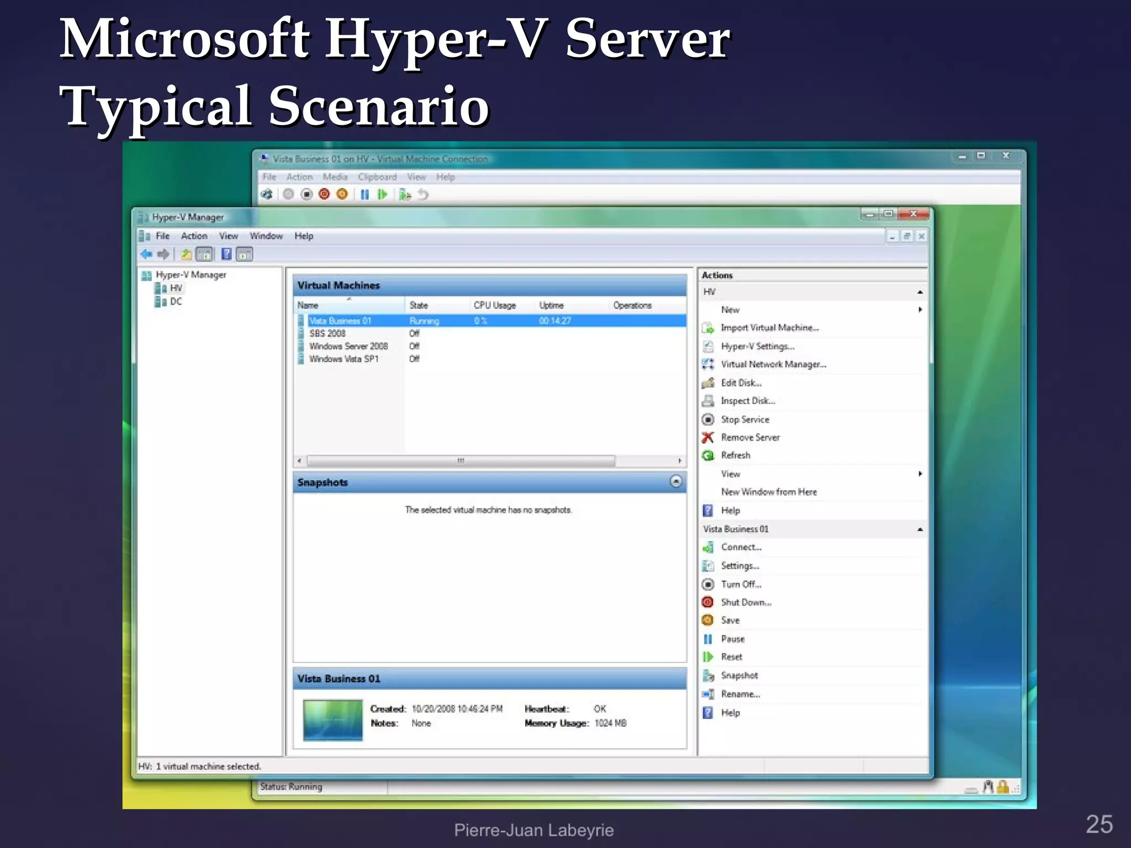Open Virtual Network Manager action
This screenshot has height=848, width=1131.
(x=774, y=364)
